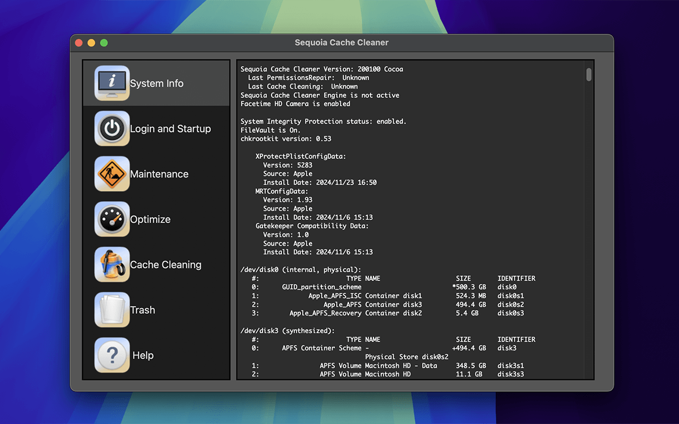679x424 pixels.
Task: Click '/dev/disk3 (synthesized):' heading
Action: [287, 331]
